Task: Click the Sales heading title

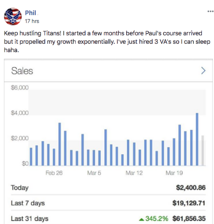Action: point(22,71)
